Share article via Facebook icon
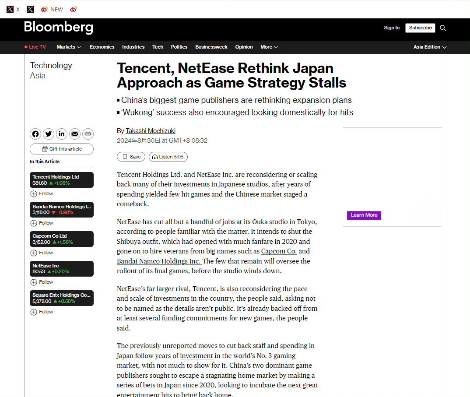Viewport: 470px width, 397px height. (35, 134)
